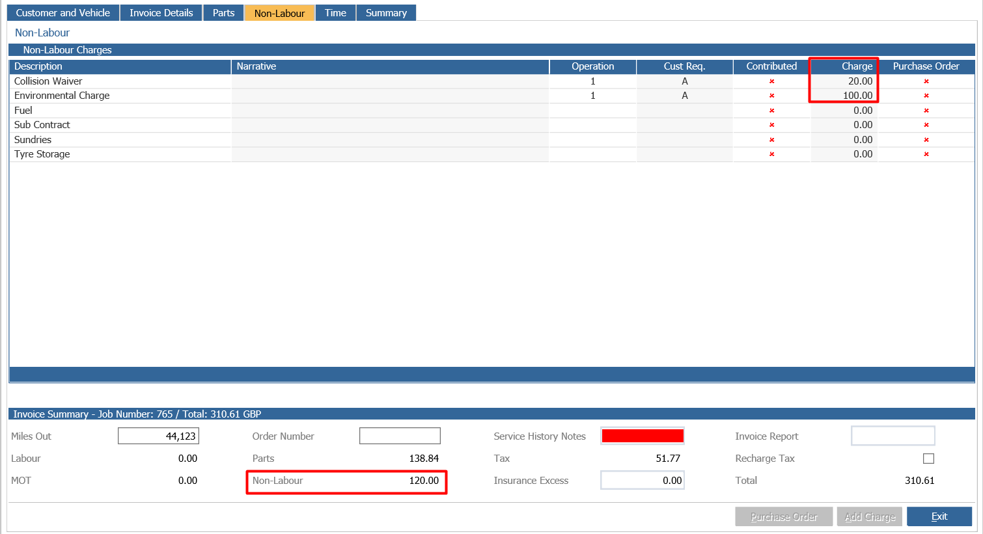Click the Narrative column header

[x=390, y=66]
